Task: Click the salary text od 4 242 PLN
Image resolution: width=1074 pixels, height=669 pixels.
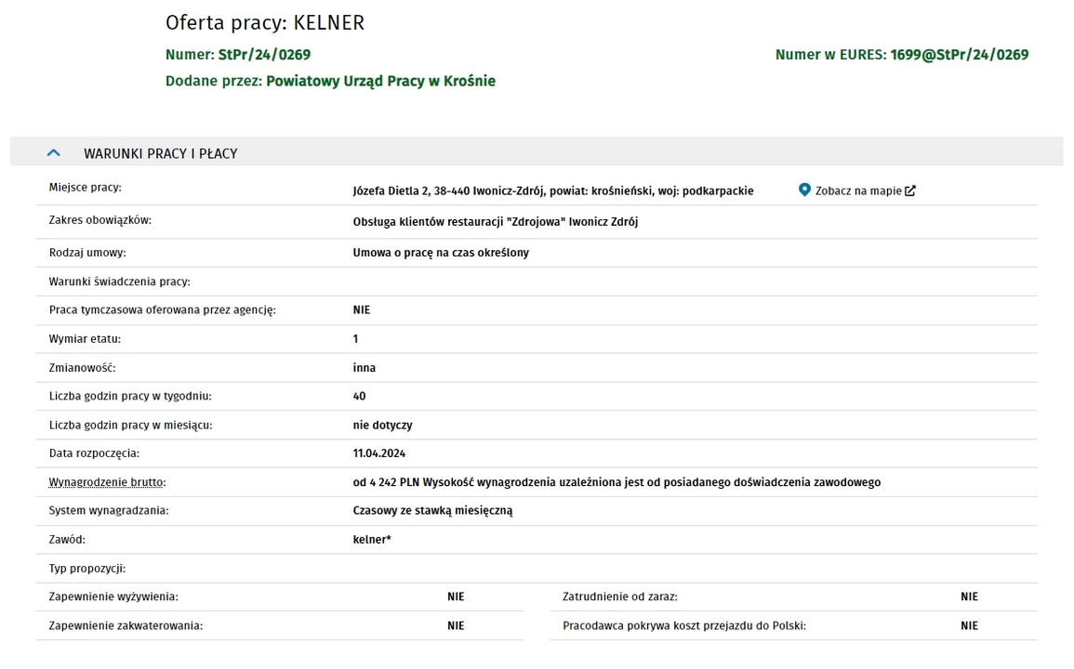Action: [x=386, y=482]
